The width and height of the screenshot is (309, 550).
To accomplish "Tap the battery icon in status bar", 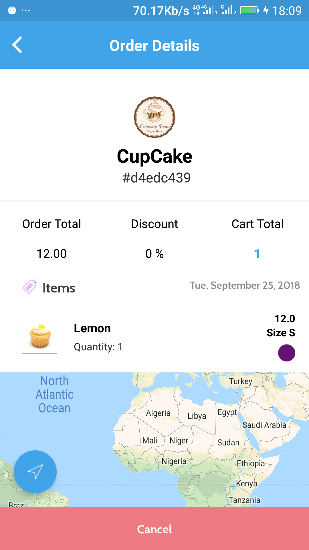I will click(x=249, y=11).
